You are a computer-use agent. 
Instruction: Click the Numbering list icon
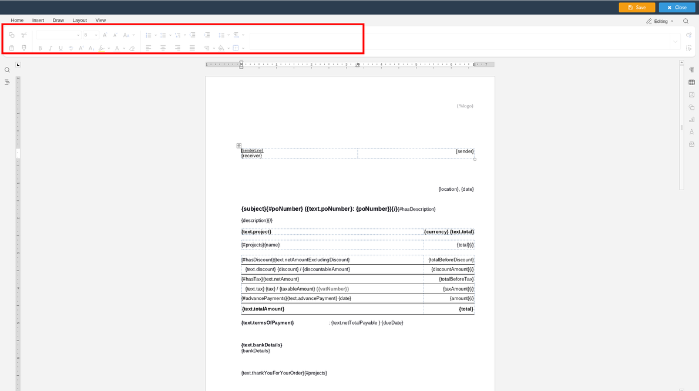(163, 35)
